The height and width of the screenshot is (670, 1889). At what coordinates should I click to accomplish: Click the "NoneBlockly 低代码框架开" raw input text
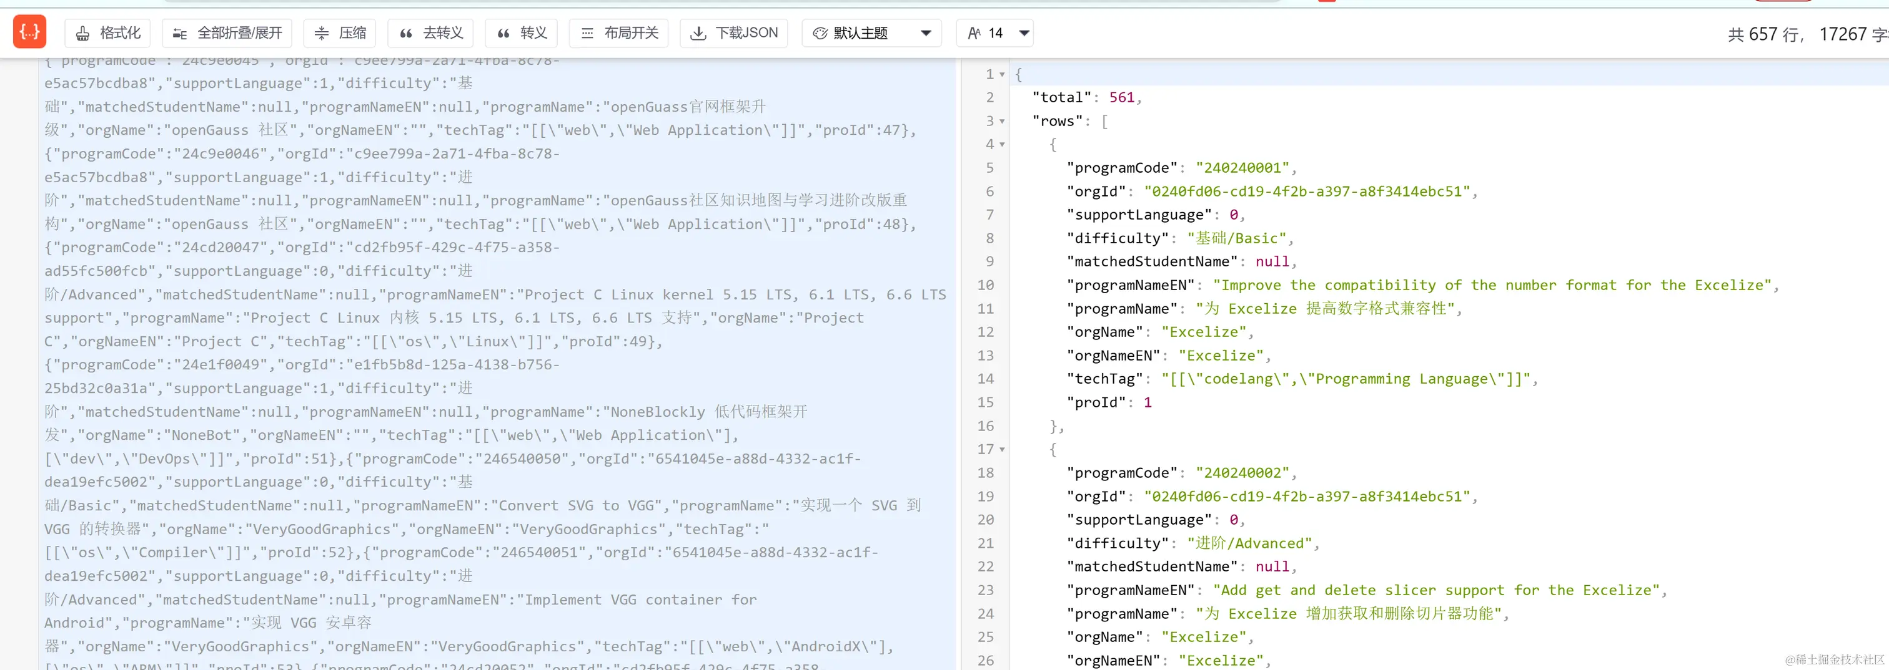tap(708, 412)
